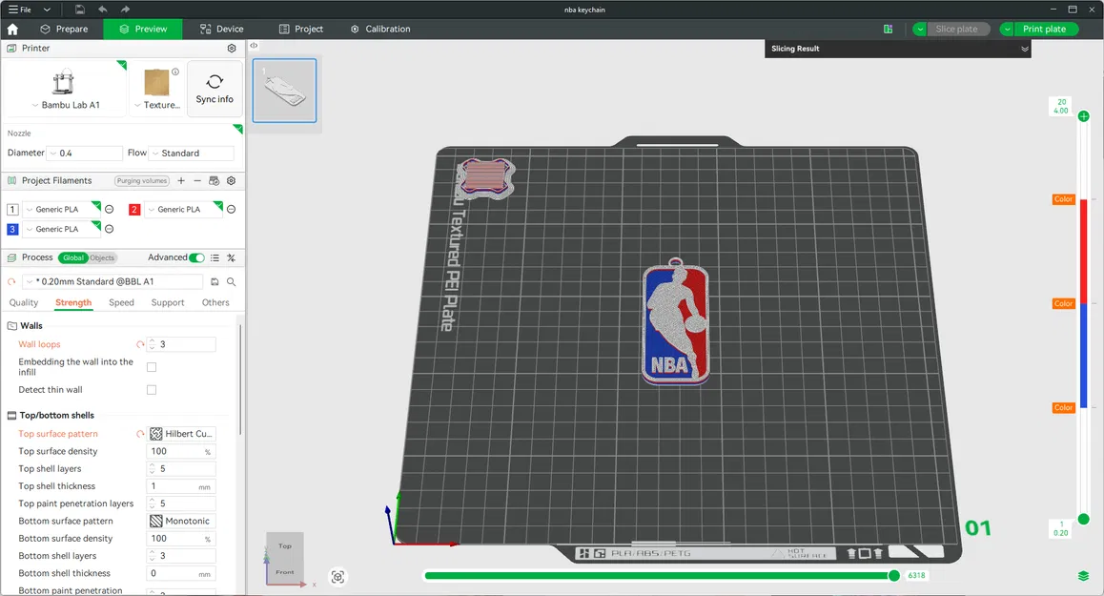Image resolution: width=1104 pixels, height=596 pixels.
Task: Enable the Detect thin wall checkbox
Action: pyautogui.click(x=151, y=389)
